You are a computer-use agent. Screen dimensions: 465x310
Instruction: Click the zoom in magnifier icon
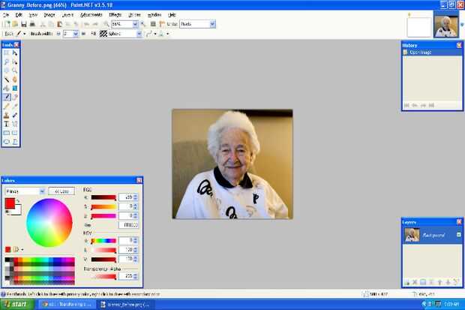point(143,24)
